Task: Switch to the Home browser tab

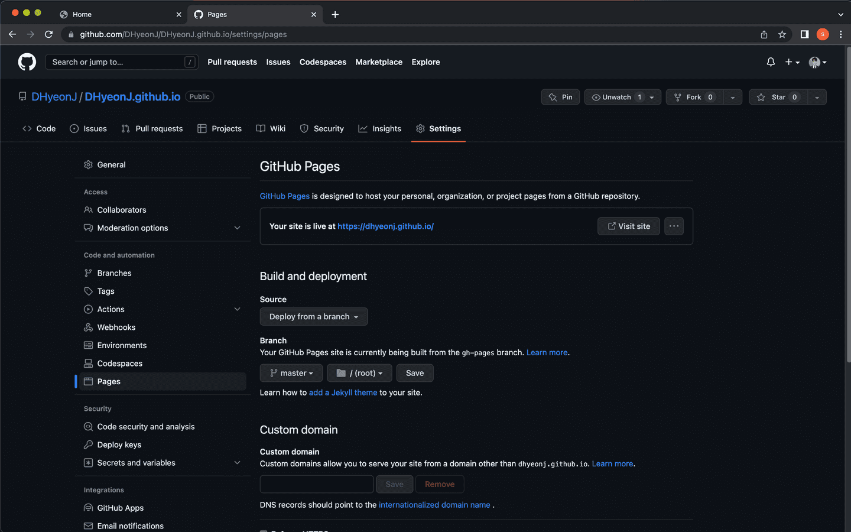Action: pos(121,14)
